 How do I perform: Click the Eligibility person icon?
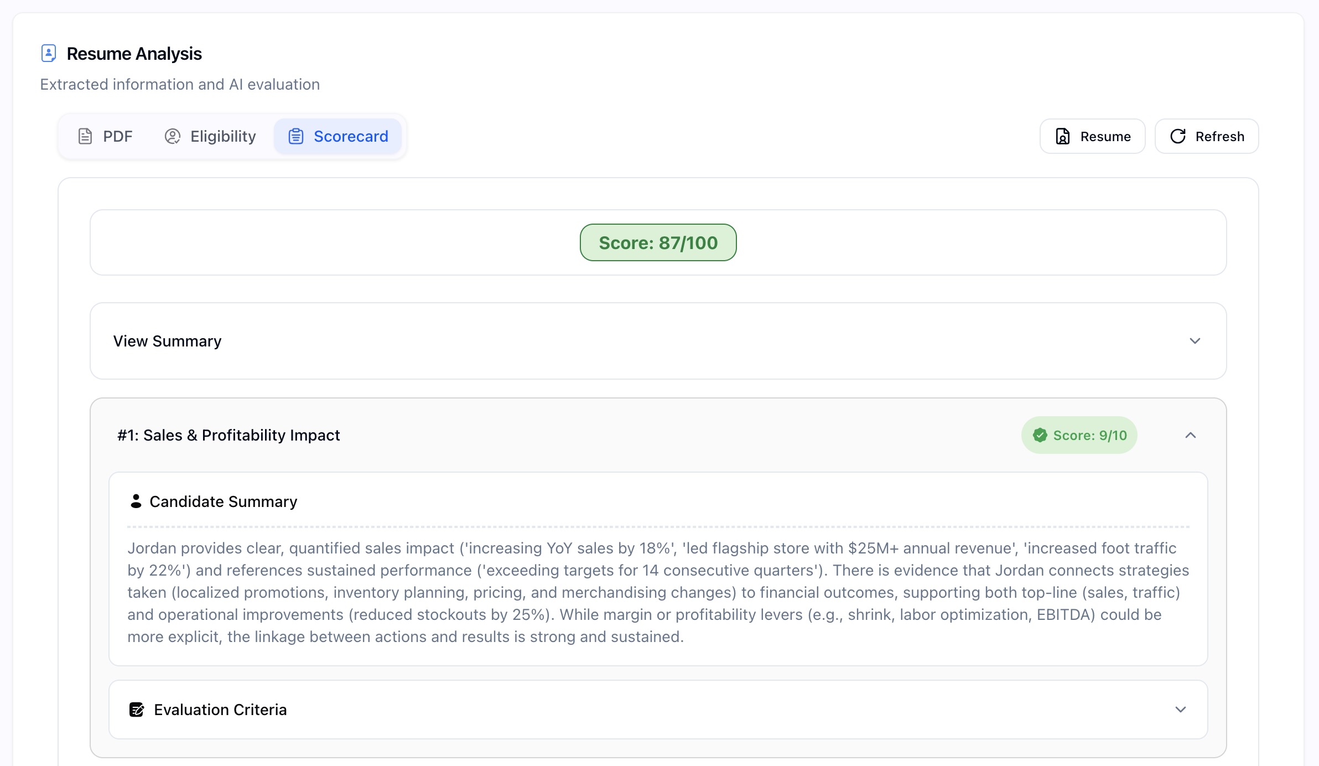[173, 136]
